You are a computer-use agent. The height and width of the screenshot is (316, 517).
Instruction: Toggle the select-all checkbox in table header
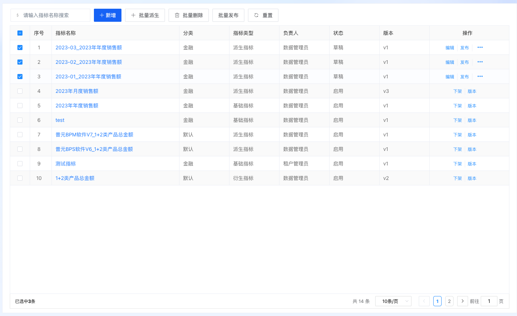pos(20,33)
